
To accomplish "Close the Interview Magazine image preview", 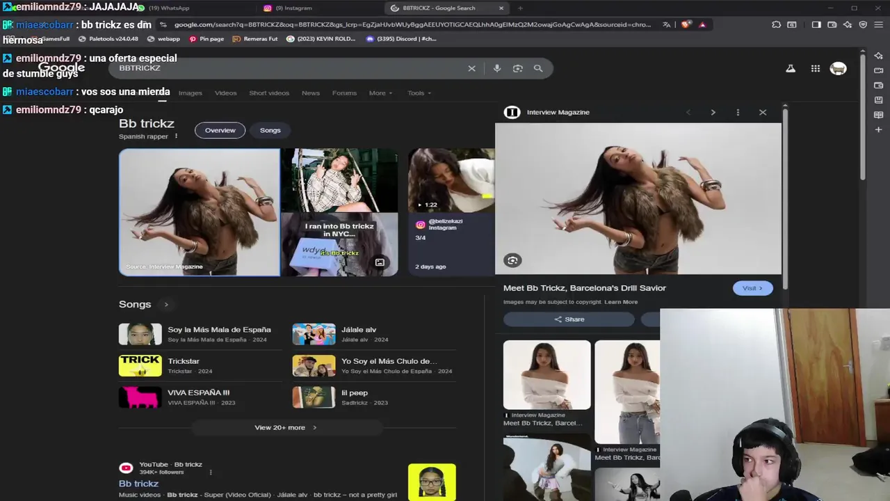I will click(763, 112).
